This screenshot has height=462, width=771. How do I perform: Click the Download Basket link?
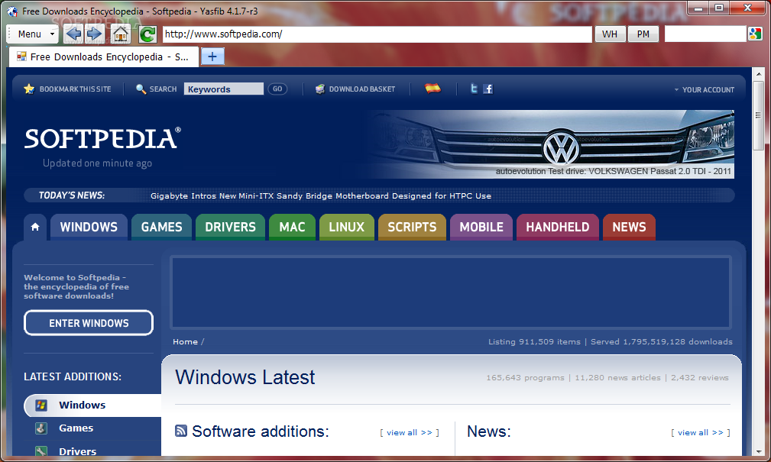click(x=362, y=89)
